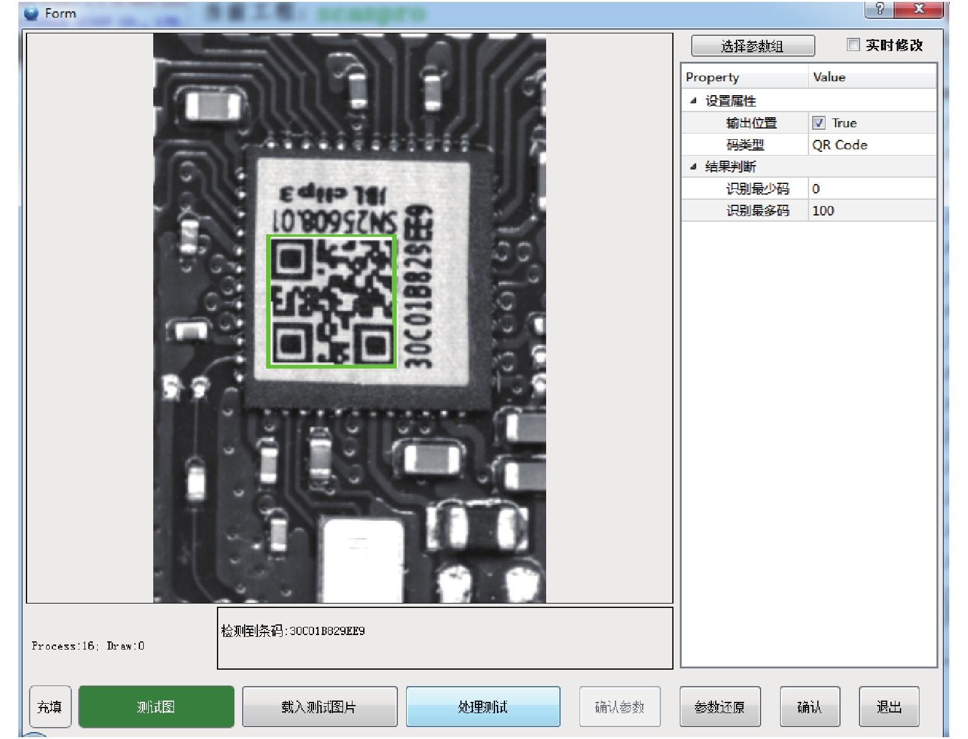Edit the 识别最多码 value field
This screenshot has width=968, height=739.
[872, 210]
